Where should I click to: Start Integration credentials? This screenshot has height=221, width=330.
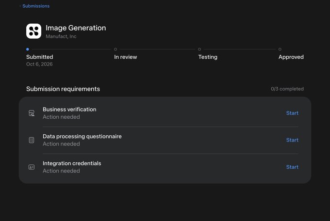click(x=292, y=167)
